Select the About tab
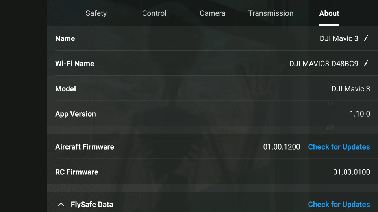 [x=329, y=13]
